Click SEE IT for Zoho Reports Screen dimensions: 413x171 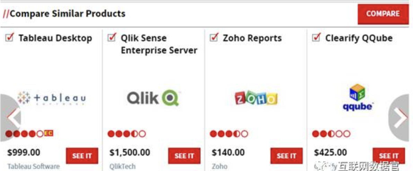tap(286, 156)
